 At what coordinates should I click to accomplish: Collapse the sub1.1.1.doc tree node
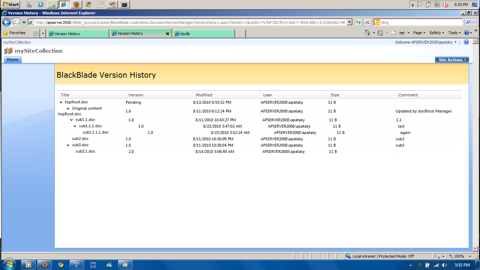(75, 126)
